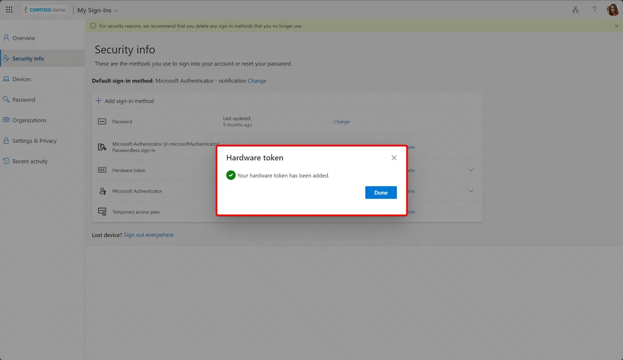Click the Temporary access pass icon
Screen dimensions: 623x360
pos(102,212)
